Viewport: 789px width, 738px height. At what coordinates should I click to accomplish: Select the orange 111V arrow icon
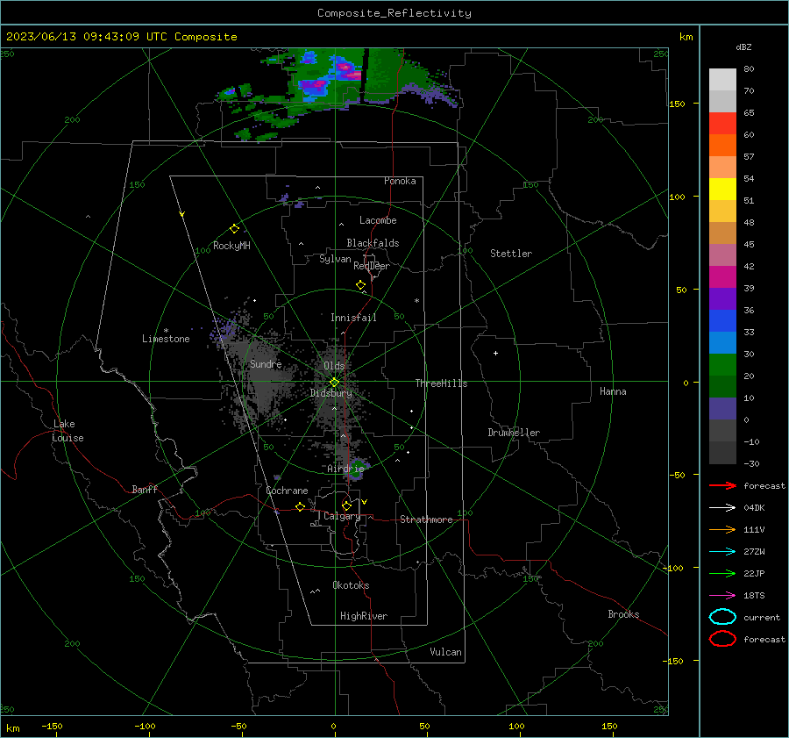point(722,529)
